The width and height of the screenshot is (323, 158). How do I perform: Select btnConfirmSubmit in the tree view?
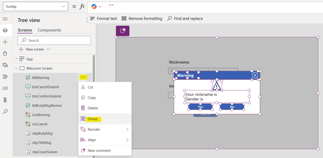46,96
